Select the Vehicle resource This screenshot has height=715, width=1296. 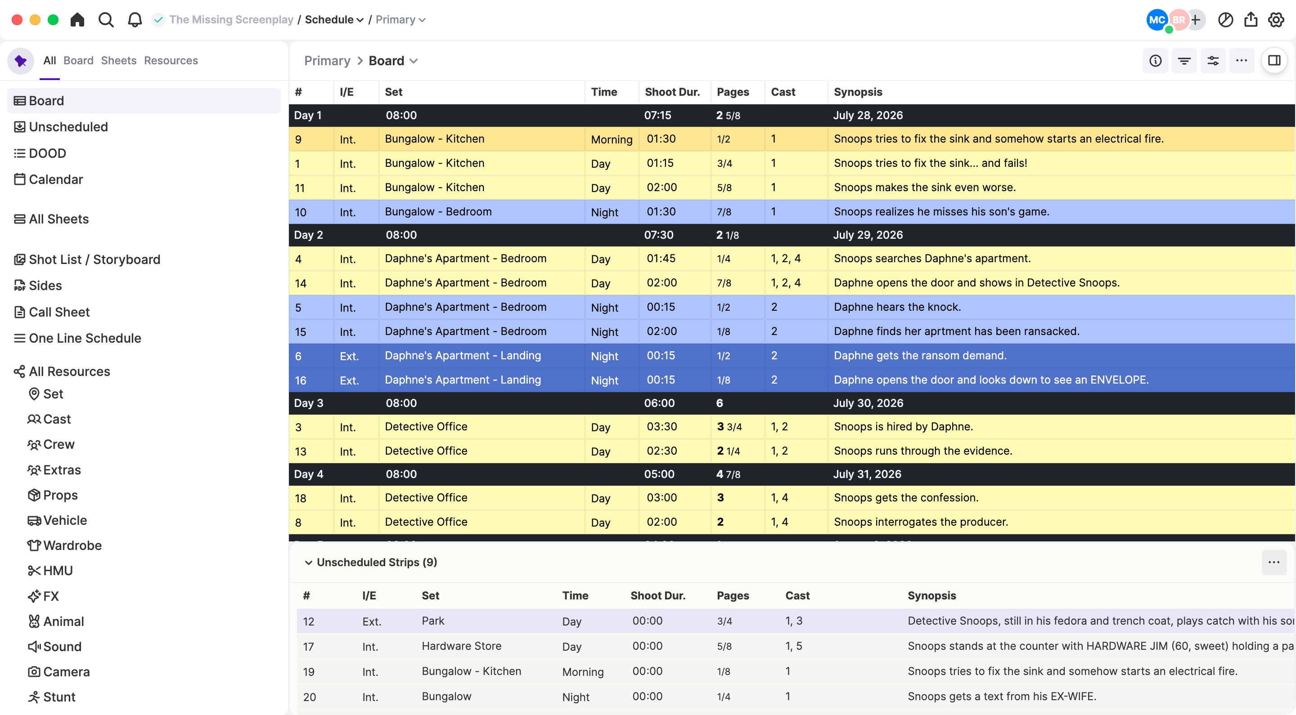[65, 520]
